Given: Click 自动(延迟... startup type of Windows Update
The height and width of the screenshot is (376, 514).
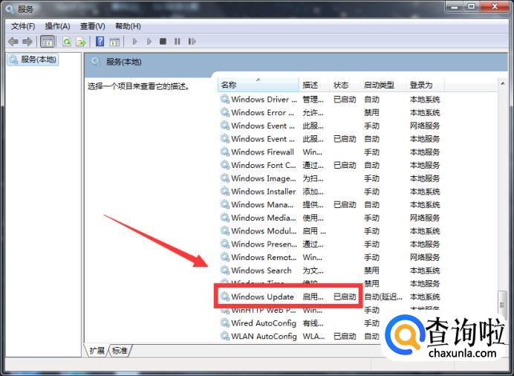Looking at the screenshot, I should pyautogui.click(x=383, y=296).
